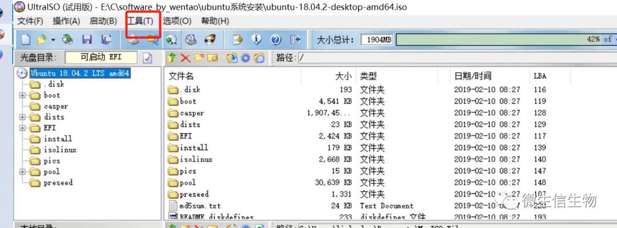Click the Open CD/DVD toolbar icon
This screenshot has height=228, width=617.
pos(68,39)
